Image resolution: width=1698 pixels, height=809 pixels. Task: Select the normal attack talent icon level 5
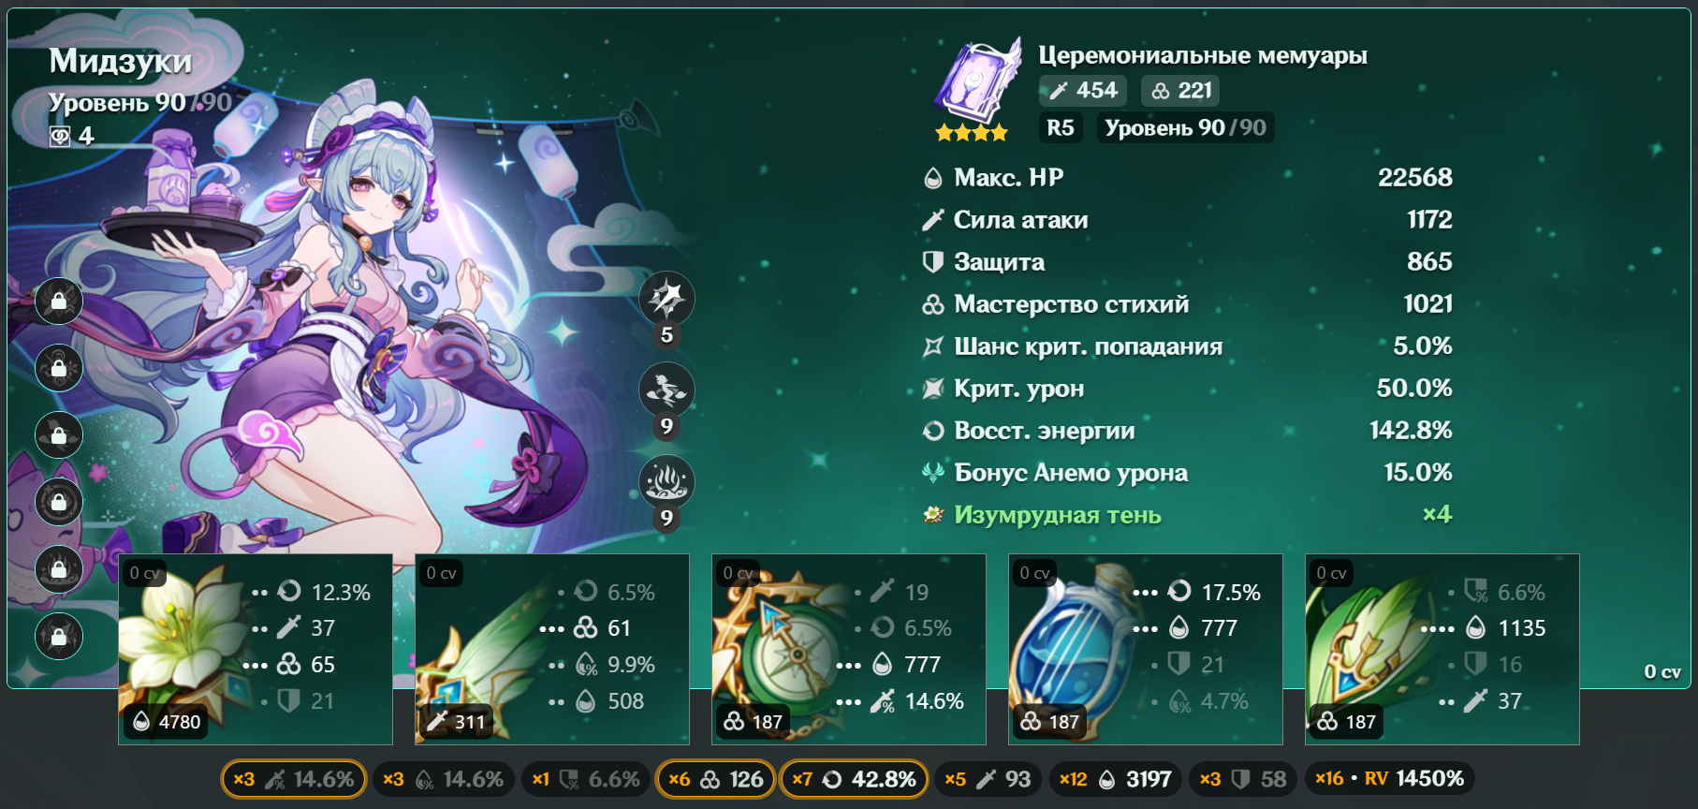(666, 299)
